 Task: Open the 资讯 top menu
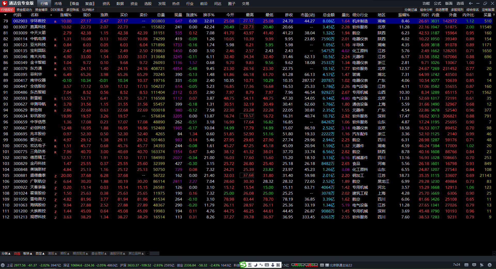pos(106,4)
